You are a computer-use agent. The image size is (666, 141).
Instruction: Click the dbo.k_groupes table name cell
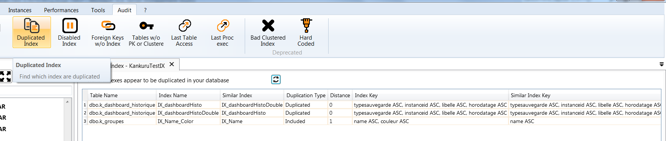122,121
